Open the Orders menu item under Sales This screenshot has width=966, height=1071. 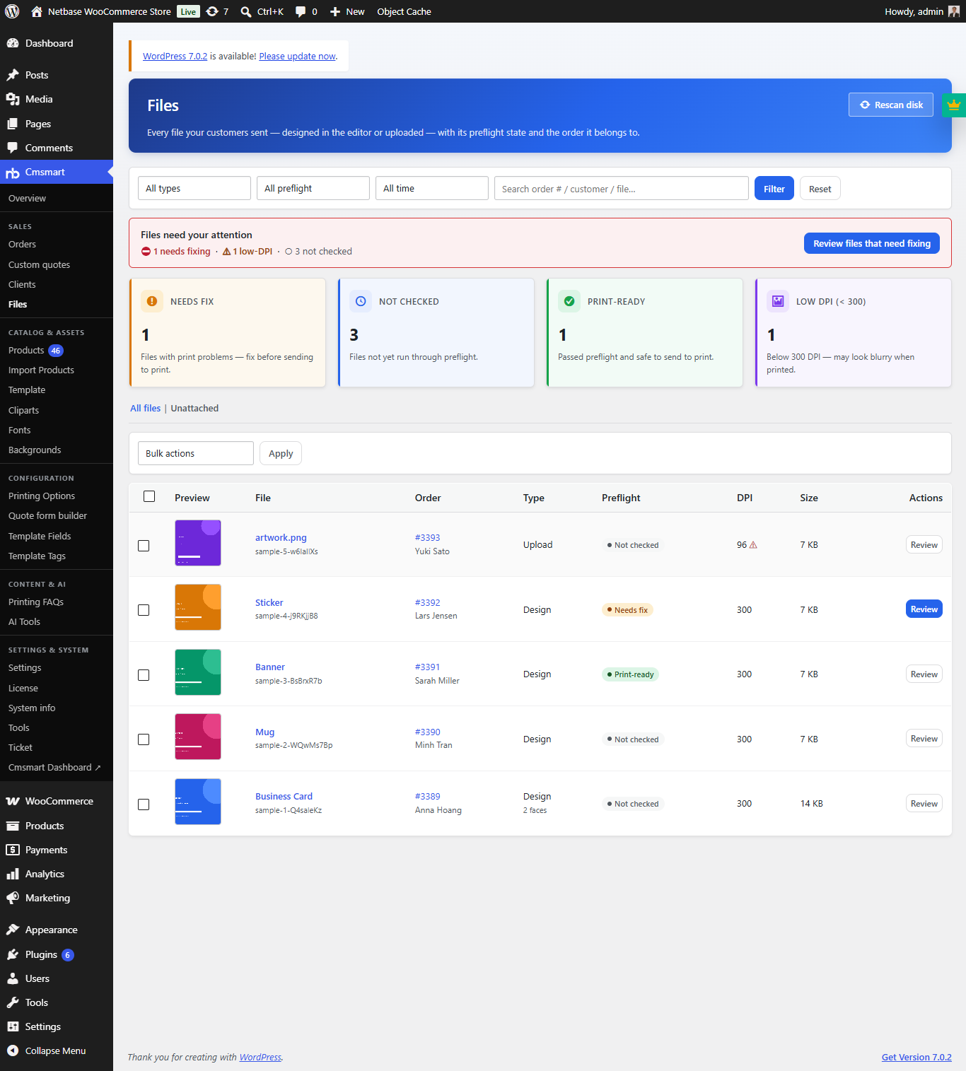(x=22, y=244)
